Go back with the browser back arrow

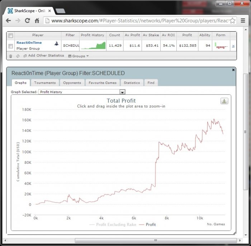[8, 20]
